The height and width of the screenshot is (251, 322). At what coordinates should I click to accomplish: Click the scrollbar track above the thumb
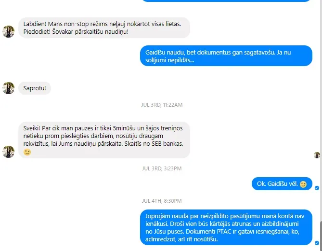(321, 111)
